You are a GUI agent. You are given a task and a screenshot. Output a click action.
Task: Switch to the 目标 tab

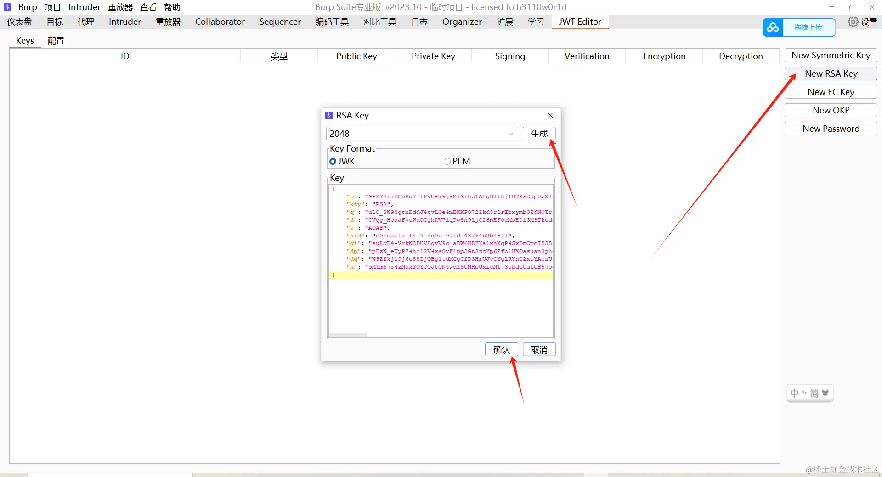coord(55,22)
